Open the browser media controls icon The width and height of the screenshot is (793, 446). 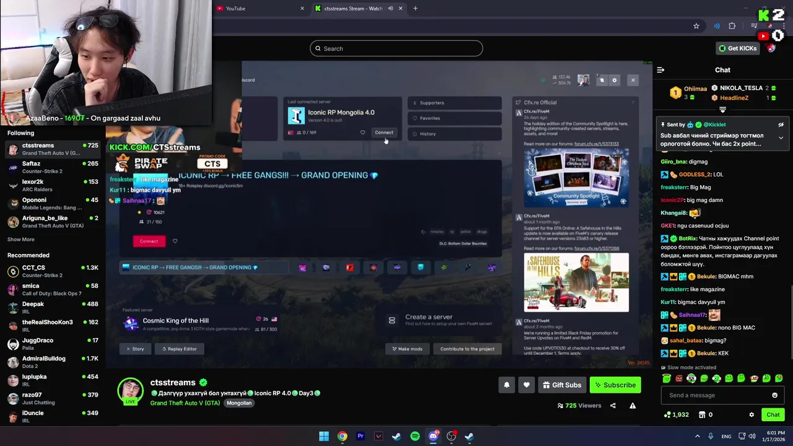(753, 26)
